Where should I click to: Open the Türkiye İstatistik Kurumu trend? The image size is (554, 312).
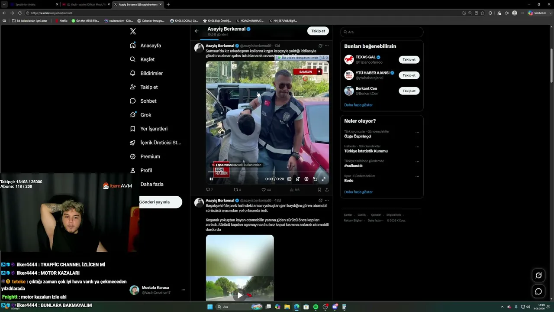point(366,151)
